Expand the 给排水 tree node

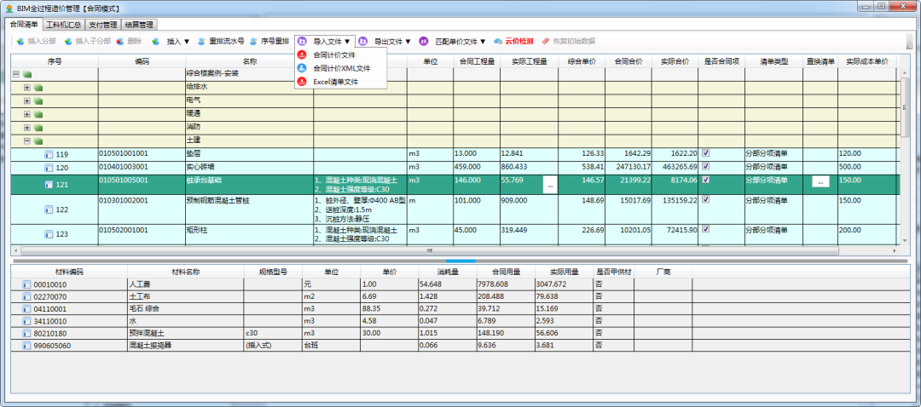[26, 87]
